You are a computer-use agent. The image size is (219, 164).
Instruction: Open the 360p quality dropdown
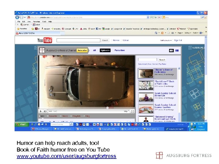pos(126,111)
